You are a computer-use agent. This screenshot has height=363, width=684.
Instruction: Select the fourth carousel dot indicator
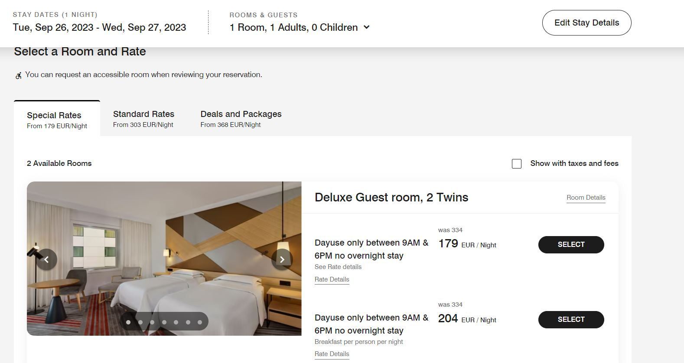tap(164, 322)
